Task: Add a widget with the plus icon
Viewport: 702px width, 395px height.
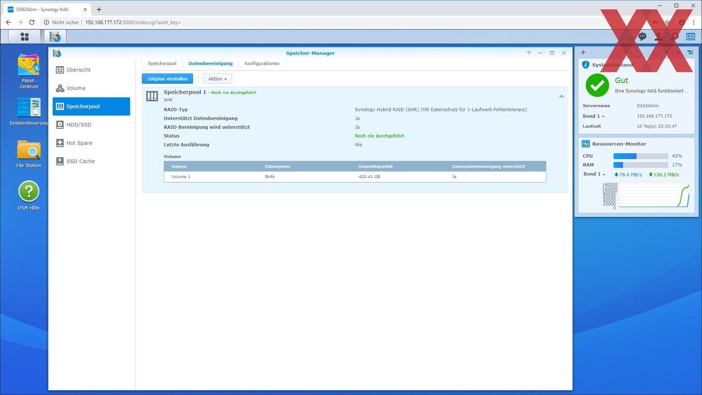Action: point(583,52)
